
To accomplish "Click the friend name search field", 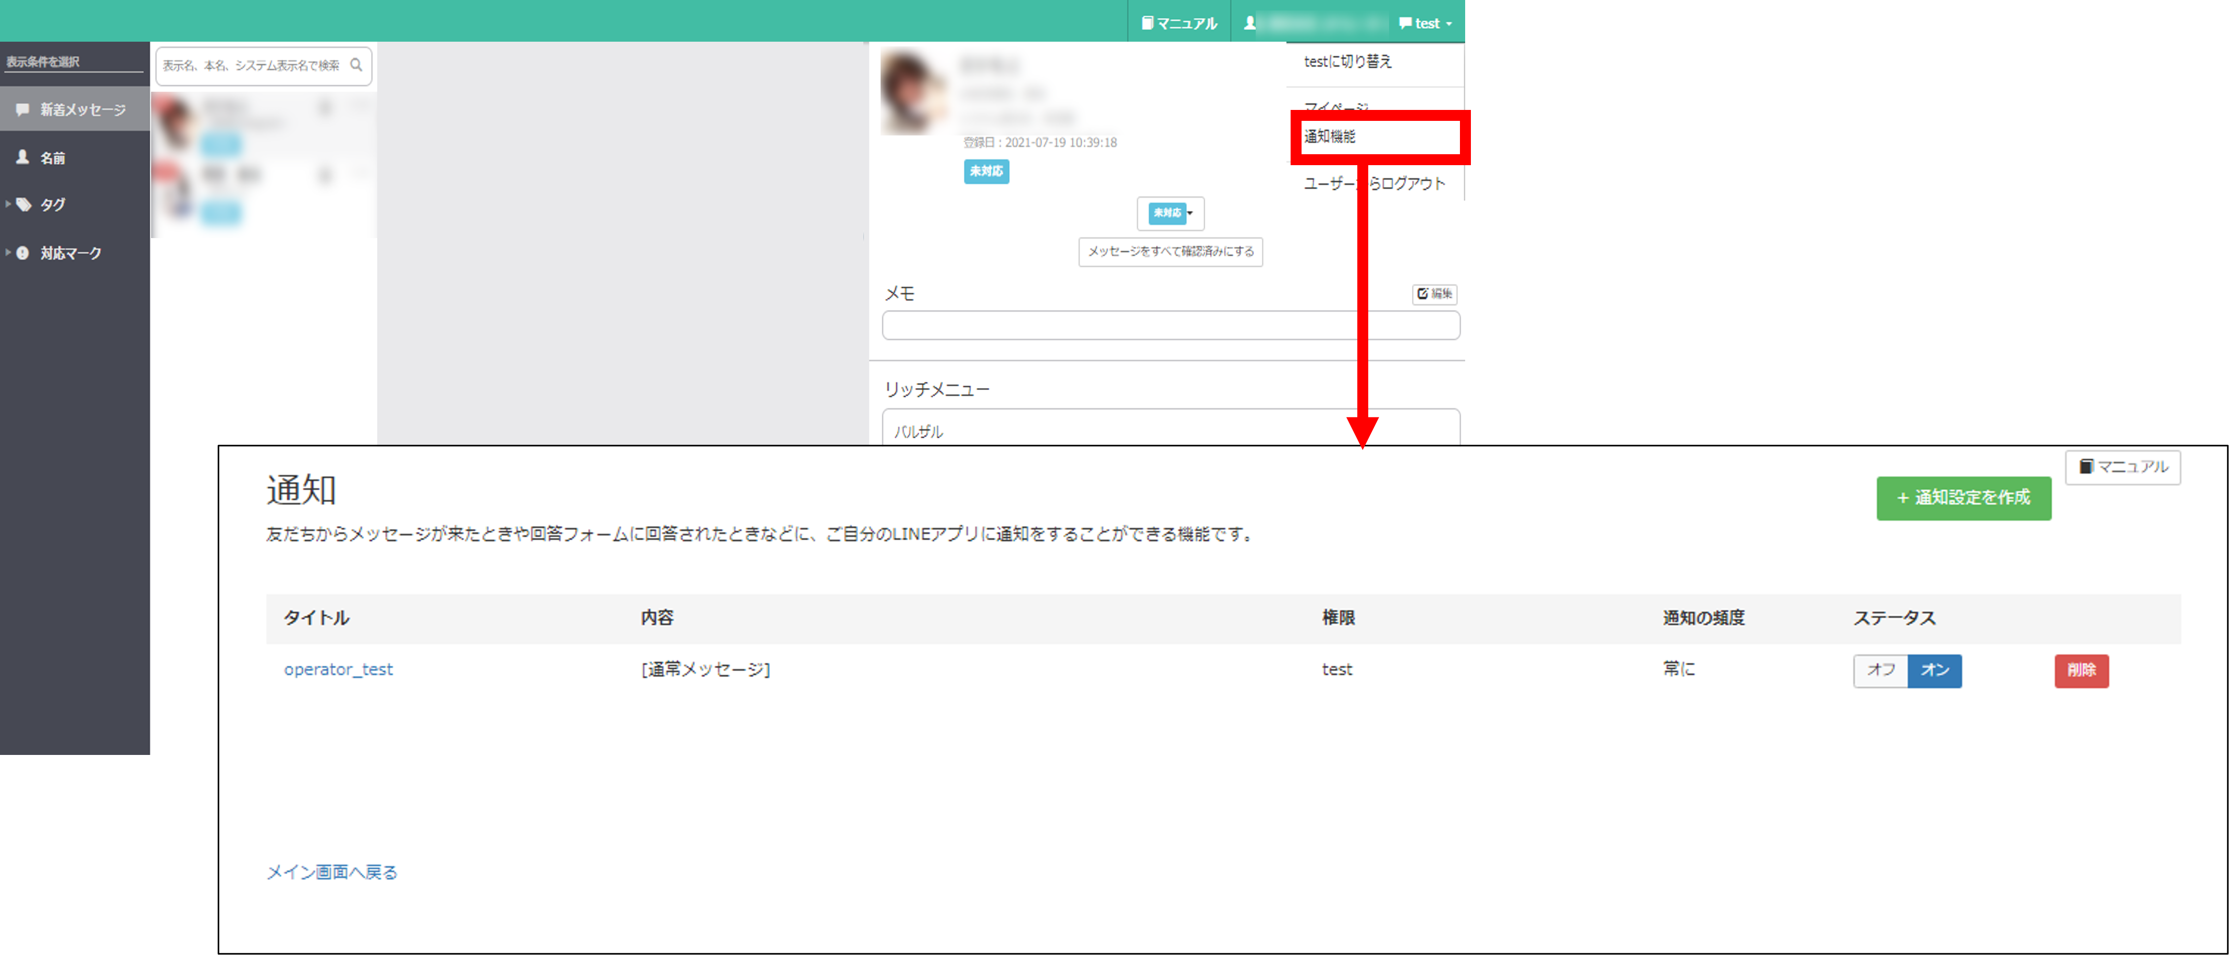I will coord(252,66).
